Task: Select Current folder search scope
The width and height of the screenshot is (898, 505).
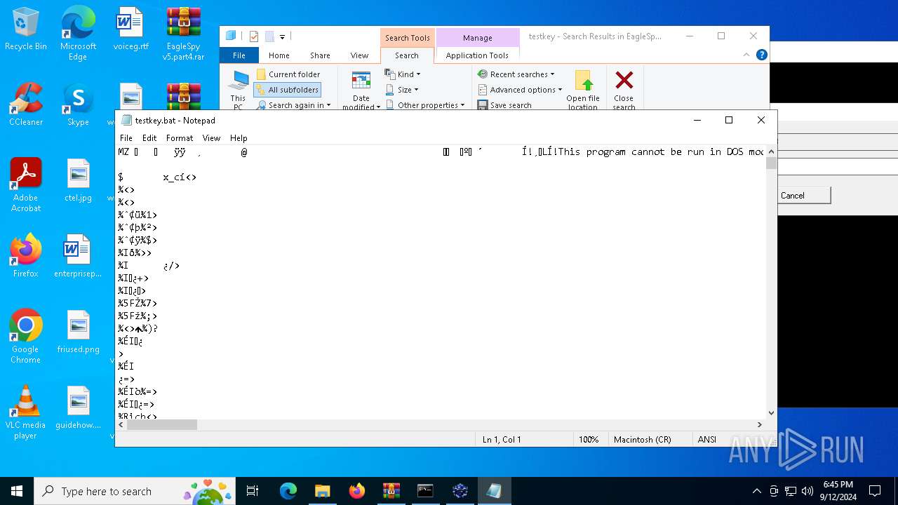Action: click(288, 74)
